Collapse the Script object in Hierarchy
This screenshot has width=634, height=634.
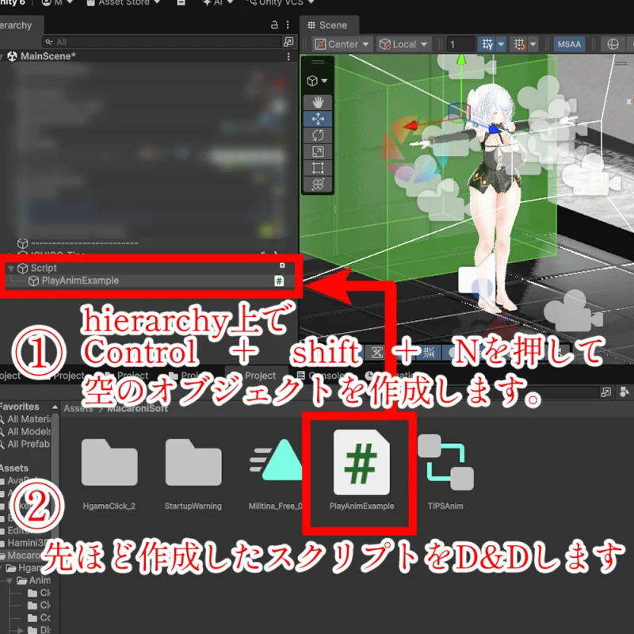[x=11, y=268]
